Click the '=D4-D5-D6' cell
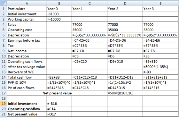 pos(125,40)
